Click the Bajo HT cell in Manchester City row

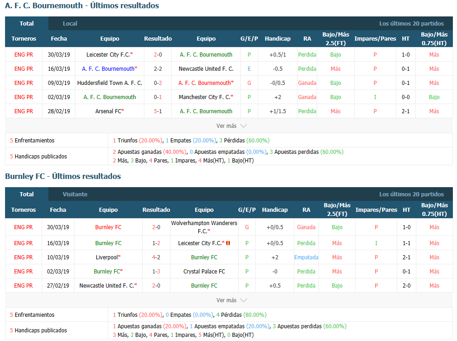434,97
